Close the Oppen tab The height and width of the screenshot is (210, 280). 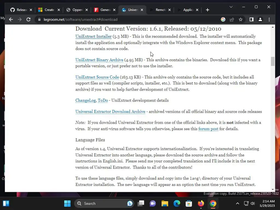coord(87,10)
